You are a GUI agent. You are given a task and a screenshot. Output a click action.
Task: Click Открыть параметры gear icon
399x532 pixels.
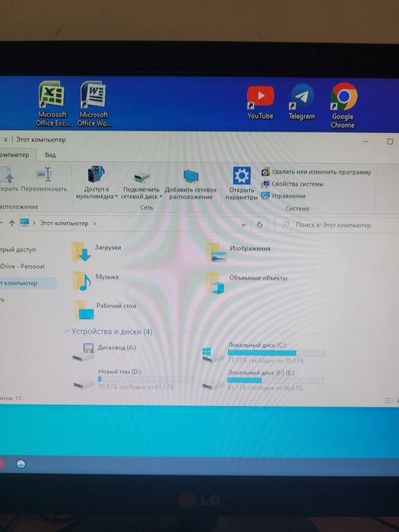pyautogui.click(x=242, y=176)
